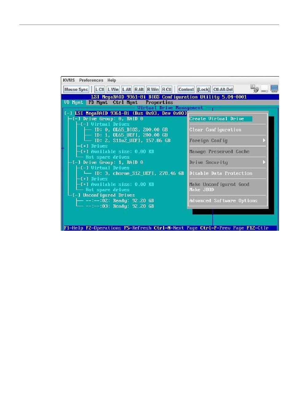292x394 pixels.
Task: Collapse Drive Group: 0, RAID 0
Action: point(77,119)
